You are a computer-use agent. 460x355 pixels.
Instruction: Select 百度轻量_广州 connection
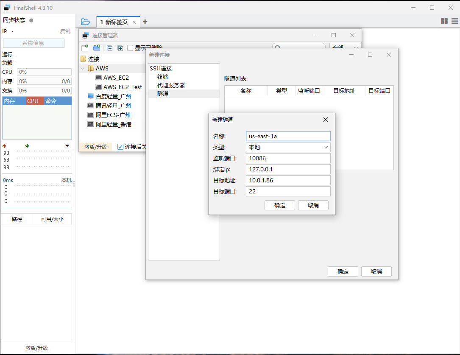pyautogui.click(x=113, y=96)
